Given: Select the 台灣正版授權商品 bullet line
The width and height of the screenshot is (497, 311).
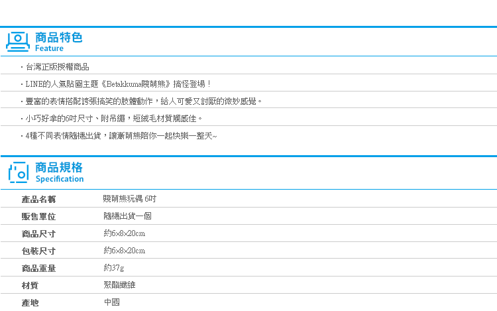Looking at the screenshot, I should [x=55, y=67].
